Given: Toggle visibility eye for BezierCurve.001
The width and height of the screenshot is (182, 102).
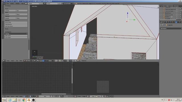Looking at the screenshot, I should (177, 15).
